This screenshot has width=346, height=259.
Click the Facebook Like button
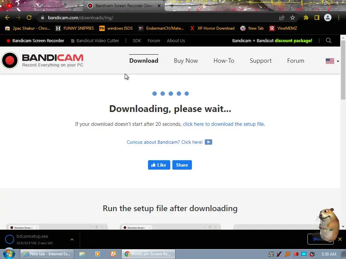tap(159, 165)
